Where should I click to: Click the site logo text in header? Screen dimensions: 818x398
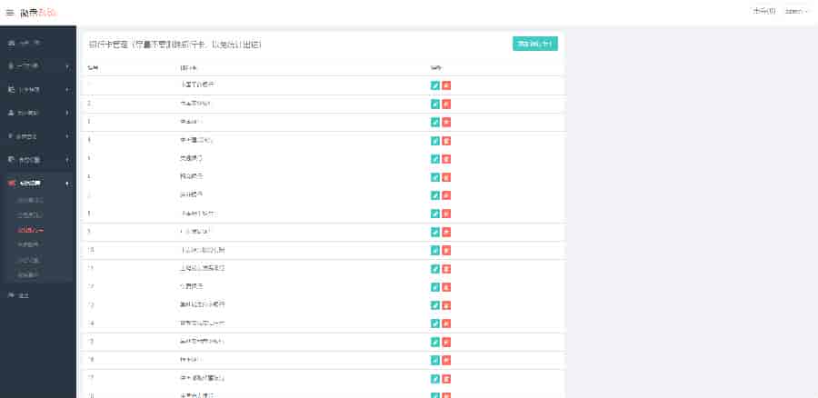pyautogui.click(x=38, y=13)
